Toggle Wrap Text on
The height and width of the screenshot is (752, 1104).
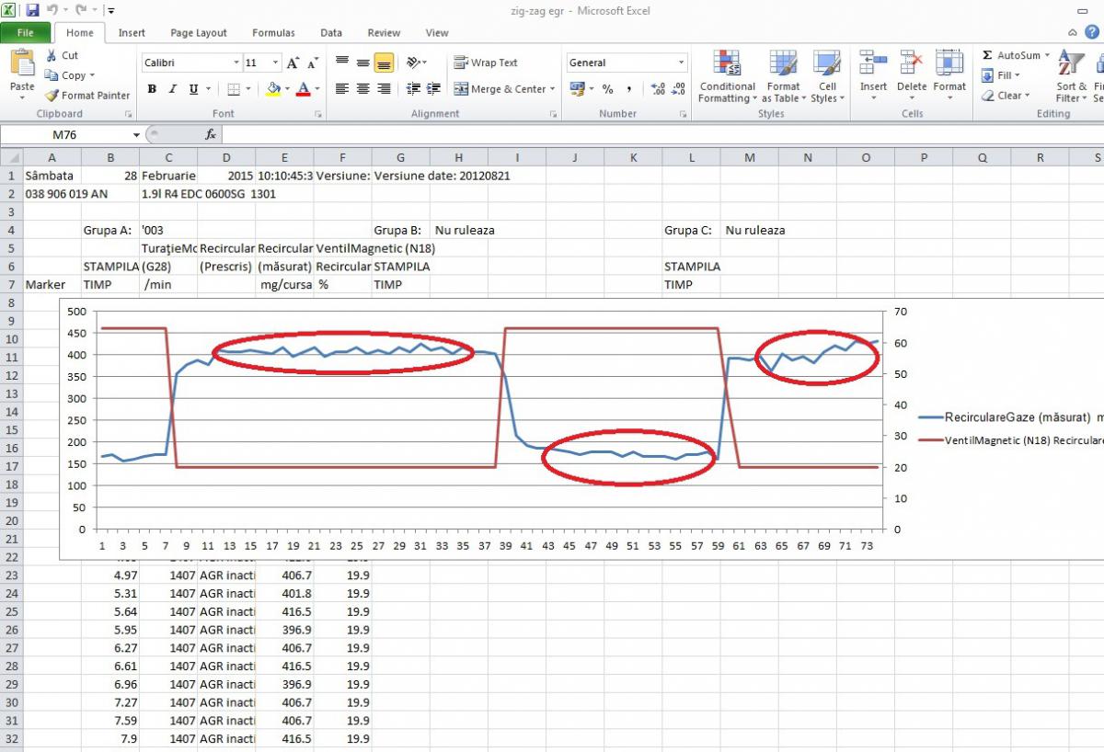click(x=486, y=63)
